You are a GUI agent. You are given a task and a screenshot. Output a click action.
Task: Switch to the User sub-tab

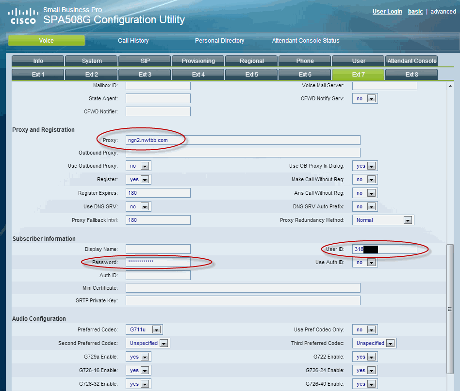click(x=359, y=61)
